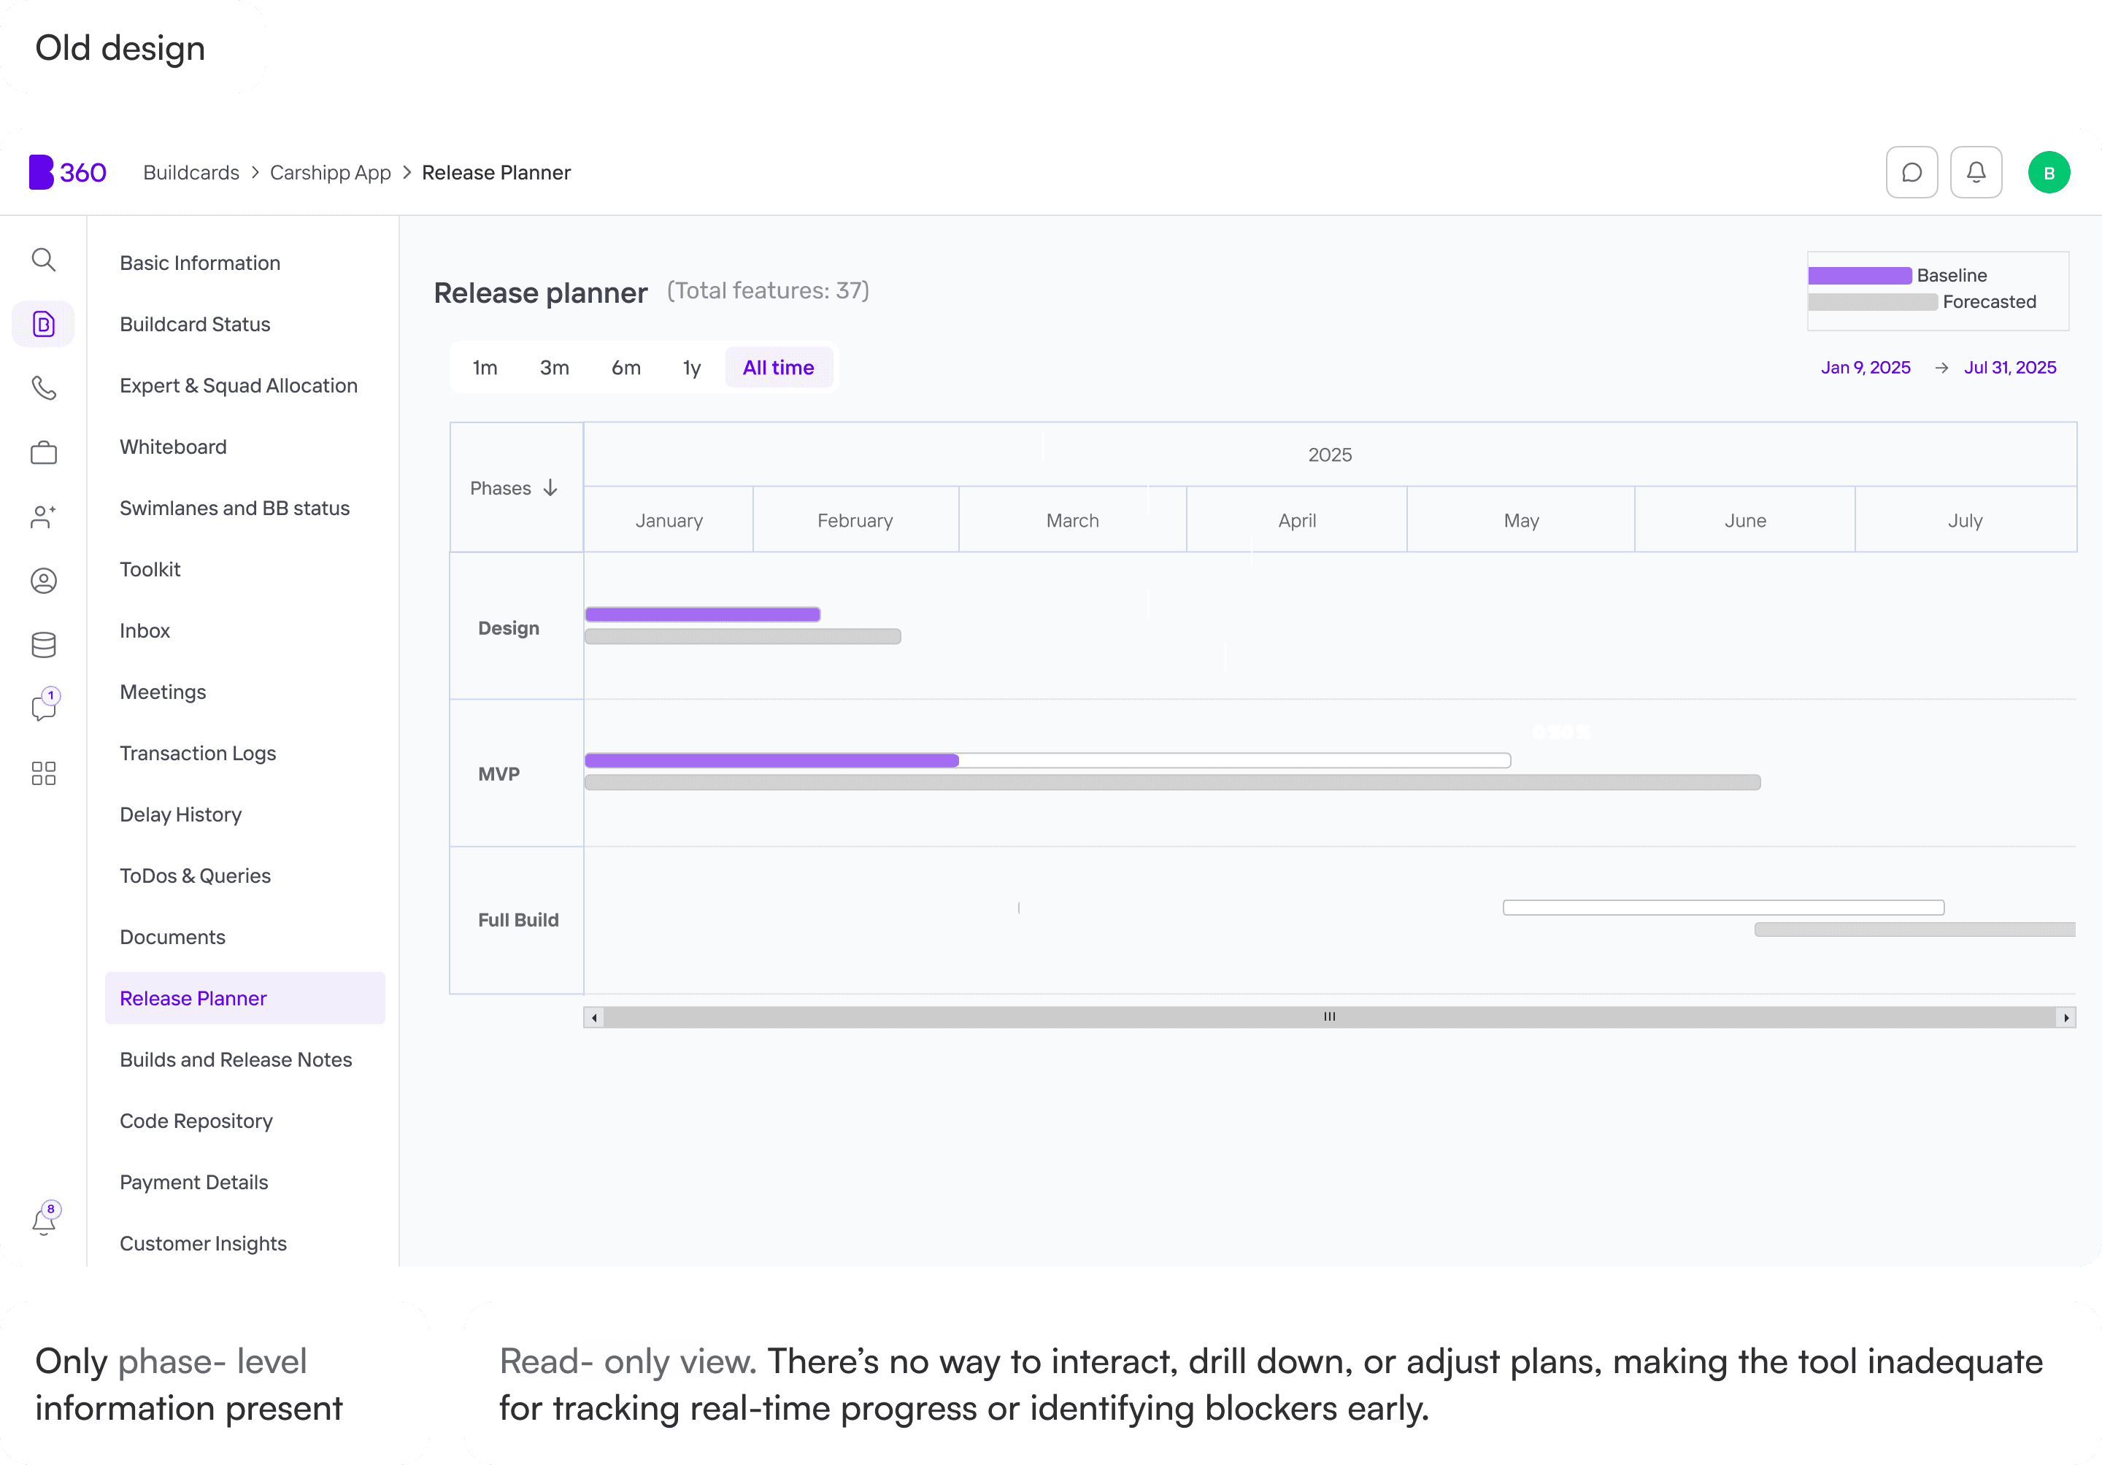Click the message bubble button in header

1912,172
